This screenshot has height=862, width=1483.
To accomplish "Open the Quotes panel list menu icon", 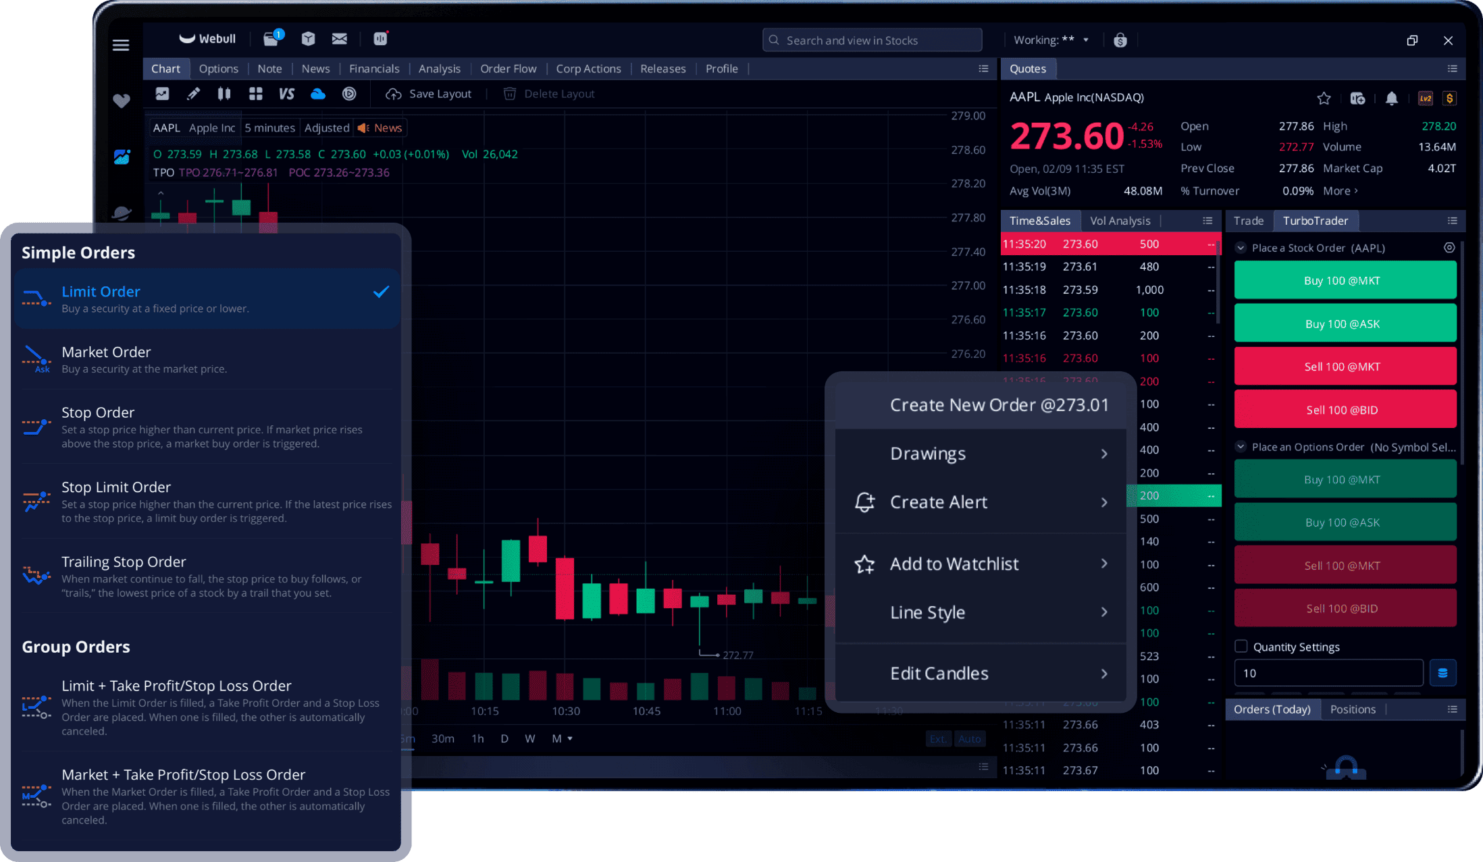I will click(1453, 69).
